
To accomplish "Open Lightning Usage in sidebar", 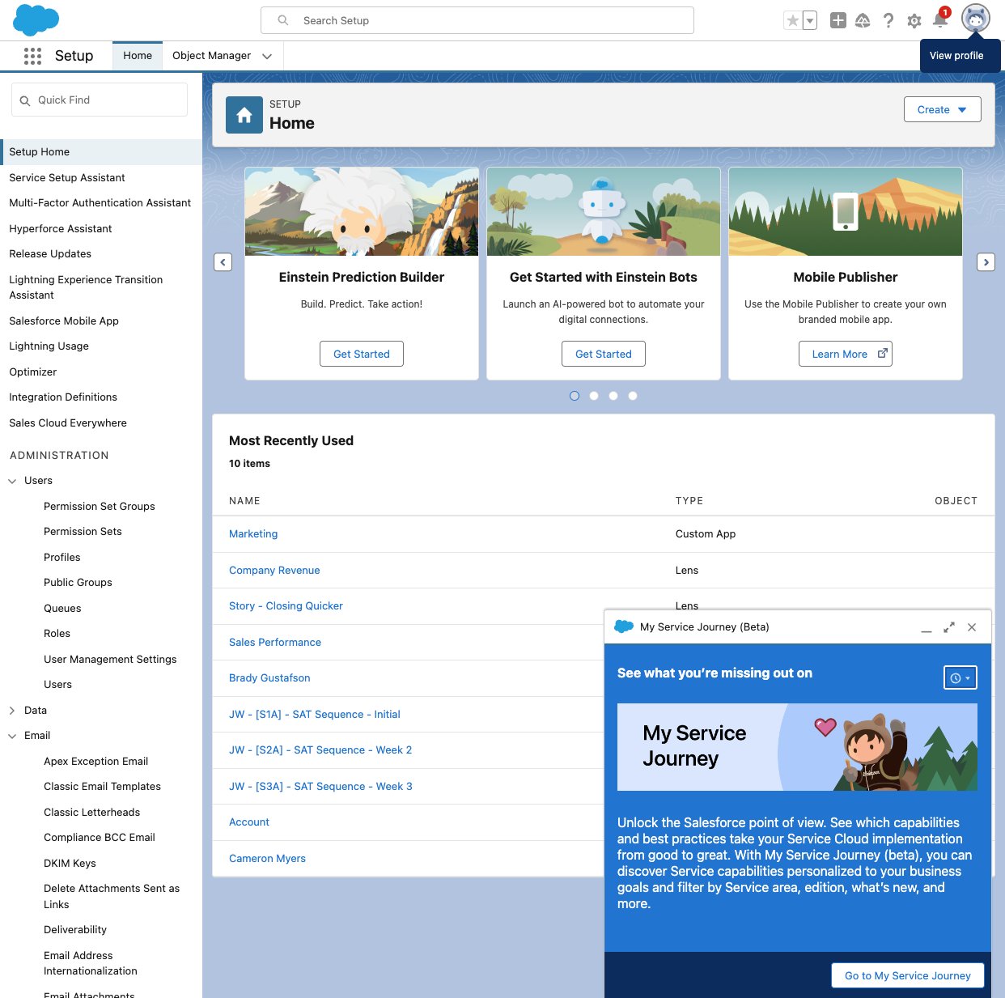I will click(x=49, y=346).
